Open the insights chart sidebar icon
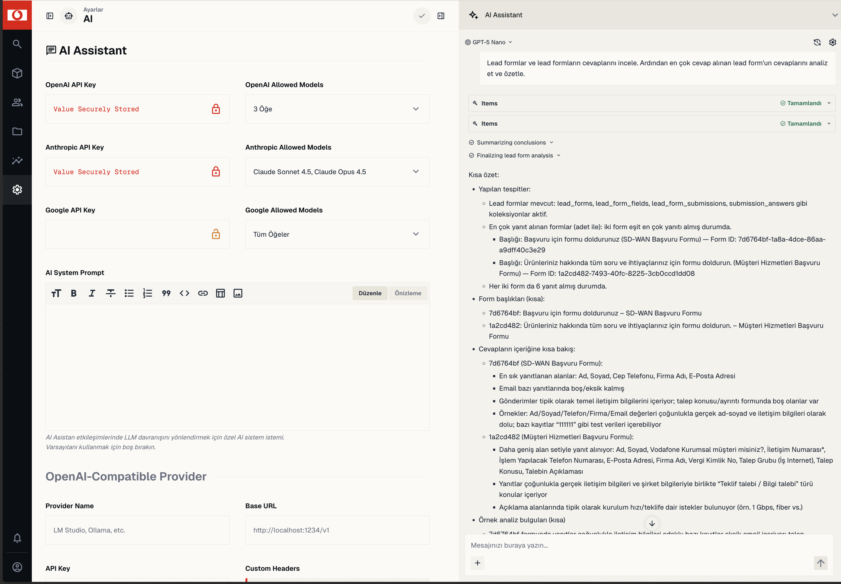This screenshot has height=584, width=841. tap(17, 160)
